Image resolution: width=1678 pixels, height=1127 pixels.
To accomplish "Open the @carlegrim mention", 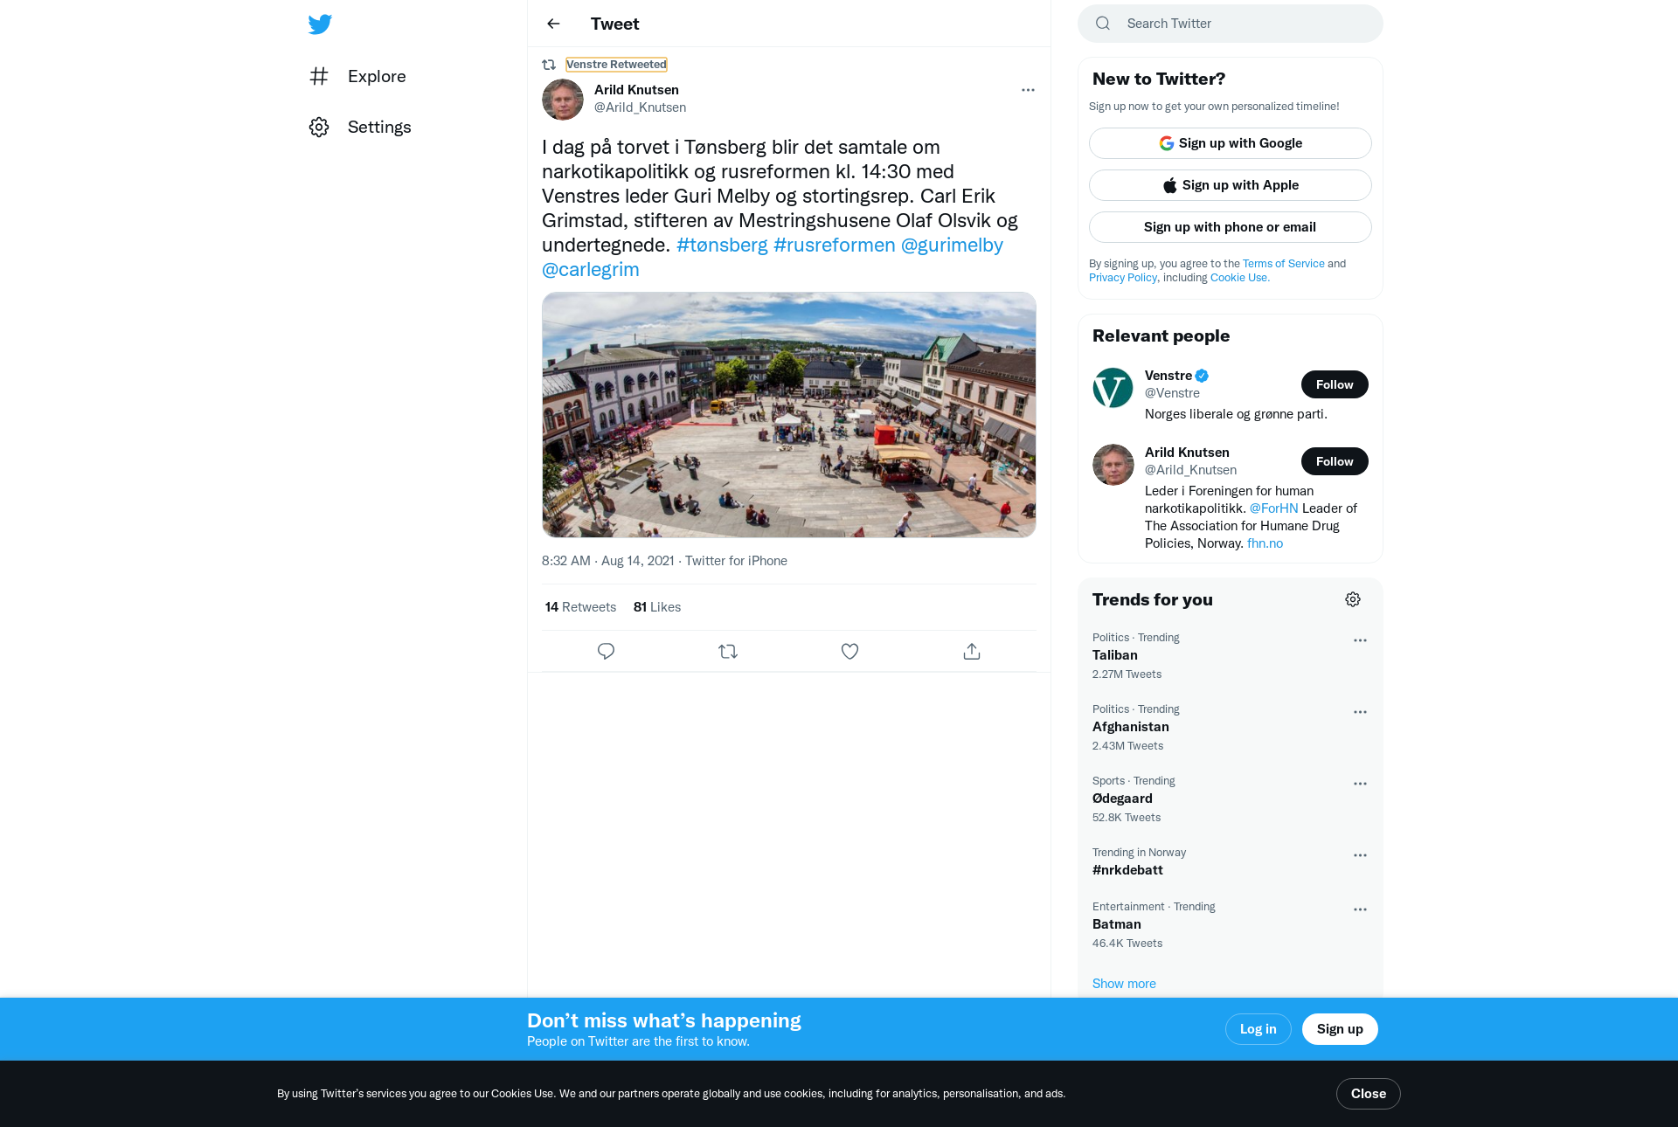I will pyautogui.click(x=591, y=269).
